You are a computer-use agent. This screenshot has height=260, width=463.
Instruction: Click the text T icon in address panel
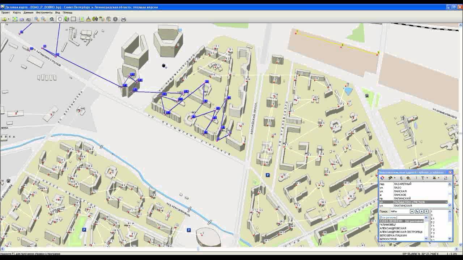coord(422,178)
